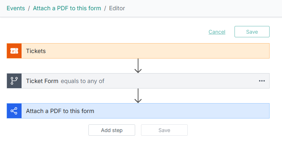Click the orange Tickets trigger icon

tap(14, 51)
